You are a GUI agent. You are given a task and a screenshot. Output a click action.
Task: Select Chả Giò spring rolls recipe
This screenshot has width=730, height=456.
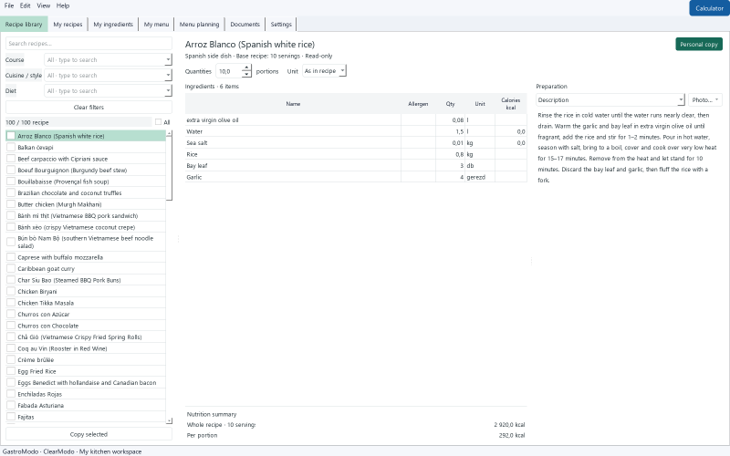(86, 337)
